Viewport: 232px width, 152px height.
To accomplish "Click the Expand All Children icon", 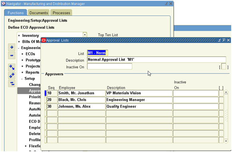I will tap(12, 67).
